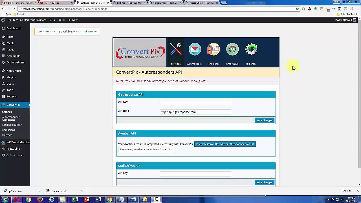This screenshot has width=361, height=203.
Task: Click the ConvertPix logo banner
Action: click(x=139, y=52)
